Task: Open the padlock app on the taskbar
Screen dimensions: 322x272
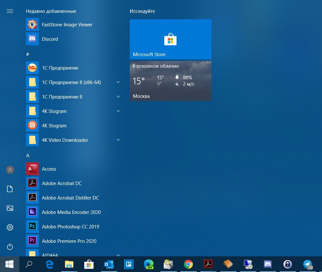Action: tap(288, 264)
